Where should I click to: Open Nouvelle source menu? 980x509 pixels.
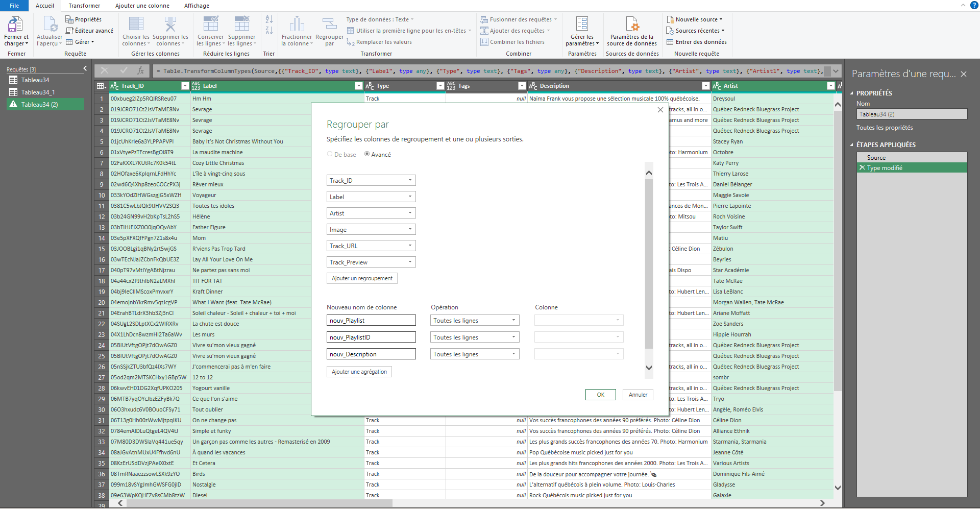pyautogui.click(x=695, y=19)
